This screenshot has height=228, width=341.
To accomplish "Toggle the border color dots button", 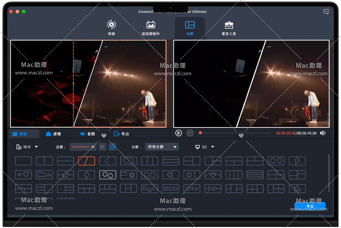I will 102,147.
